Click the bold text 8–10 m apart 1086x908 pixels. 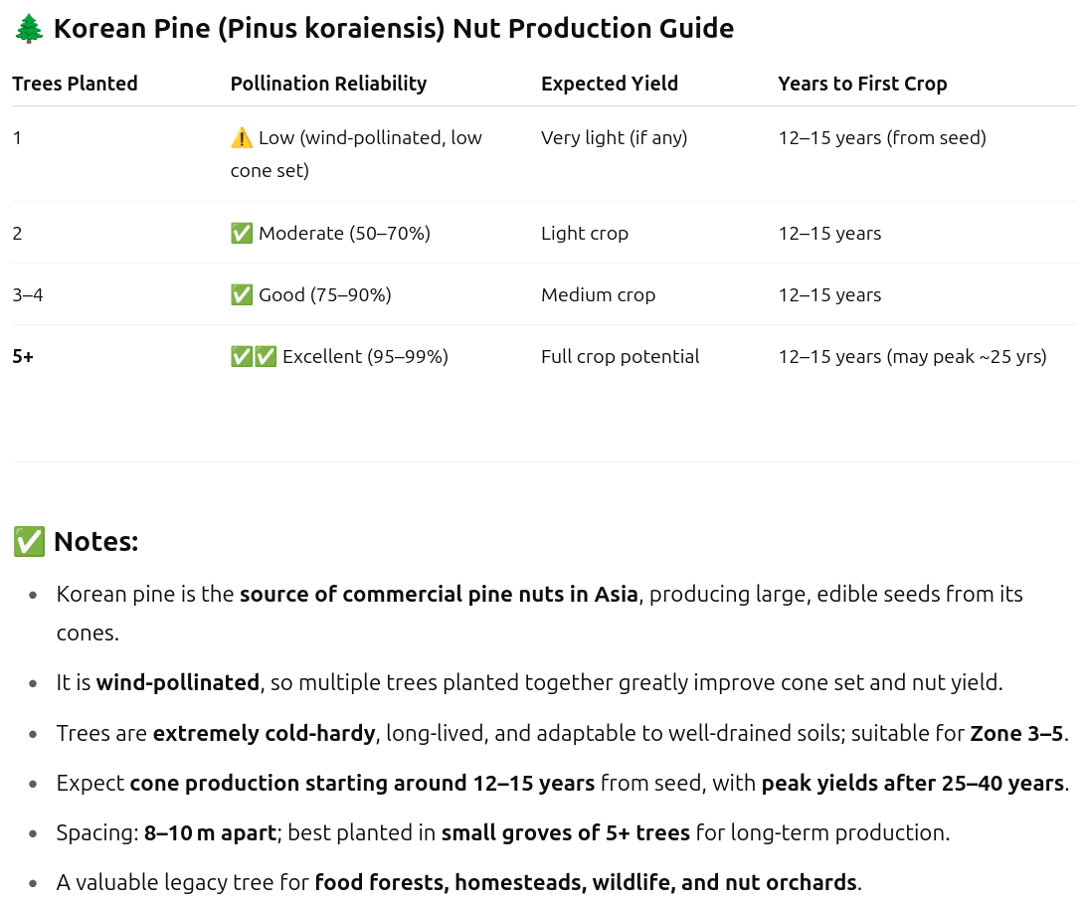pos(210,832)
